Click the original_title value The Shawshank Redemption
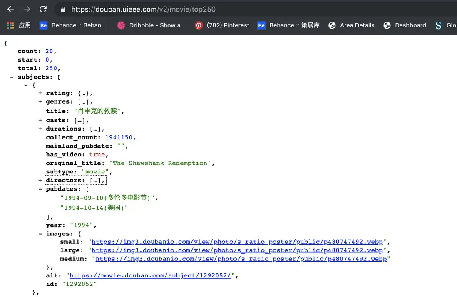Screen dimensions: 457x297 160,163
